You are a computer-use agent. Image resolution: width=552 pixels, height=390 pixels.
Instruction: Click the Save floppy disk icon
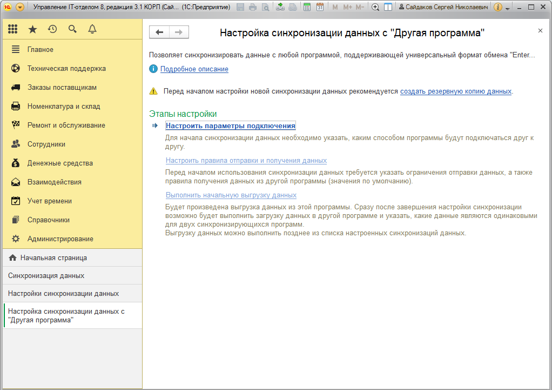[240, 7]
